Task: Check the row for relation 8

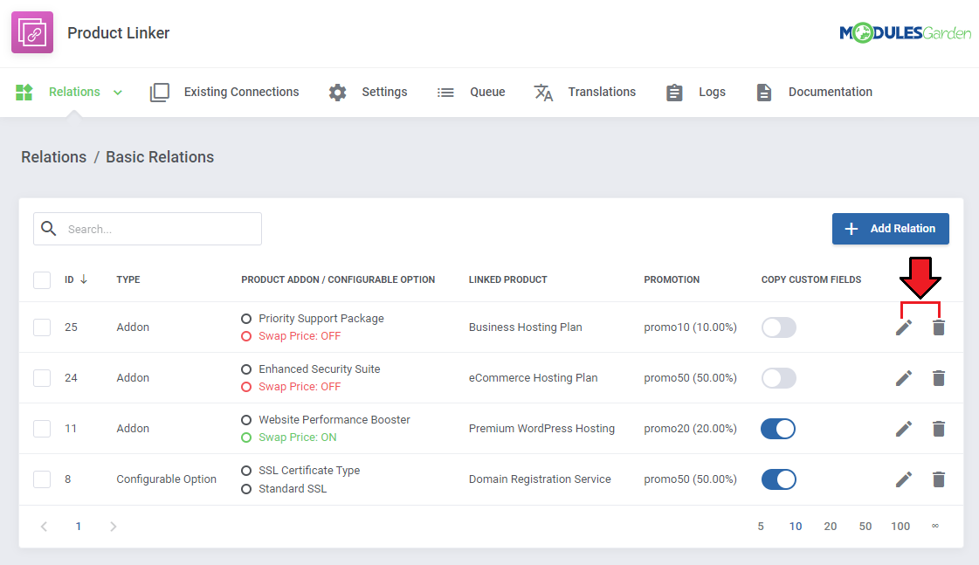Action: point(42,479)
